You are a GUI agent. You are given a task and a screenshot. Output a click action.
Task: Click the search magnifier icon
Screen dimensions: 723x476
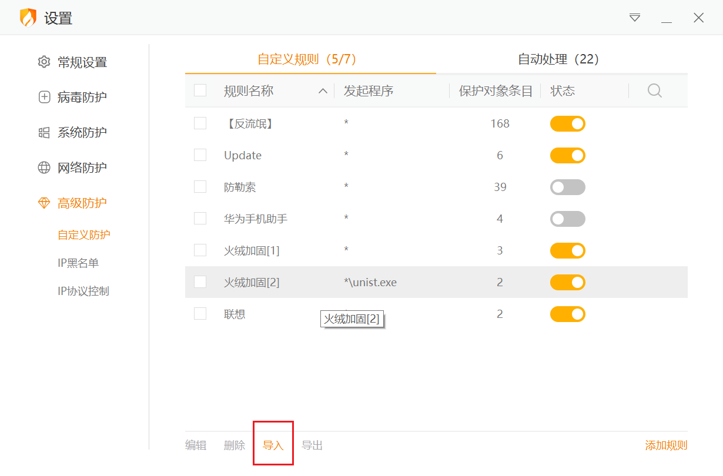click(x=654, y=90)
